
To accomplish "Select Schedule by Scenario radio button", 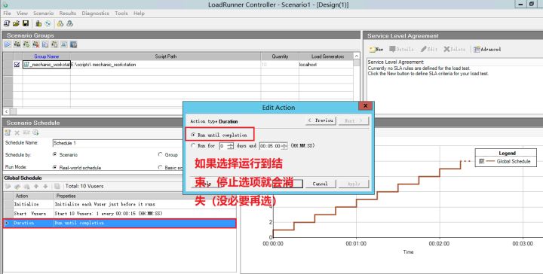I will coord(54,155).
